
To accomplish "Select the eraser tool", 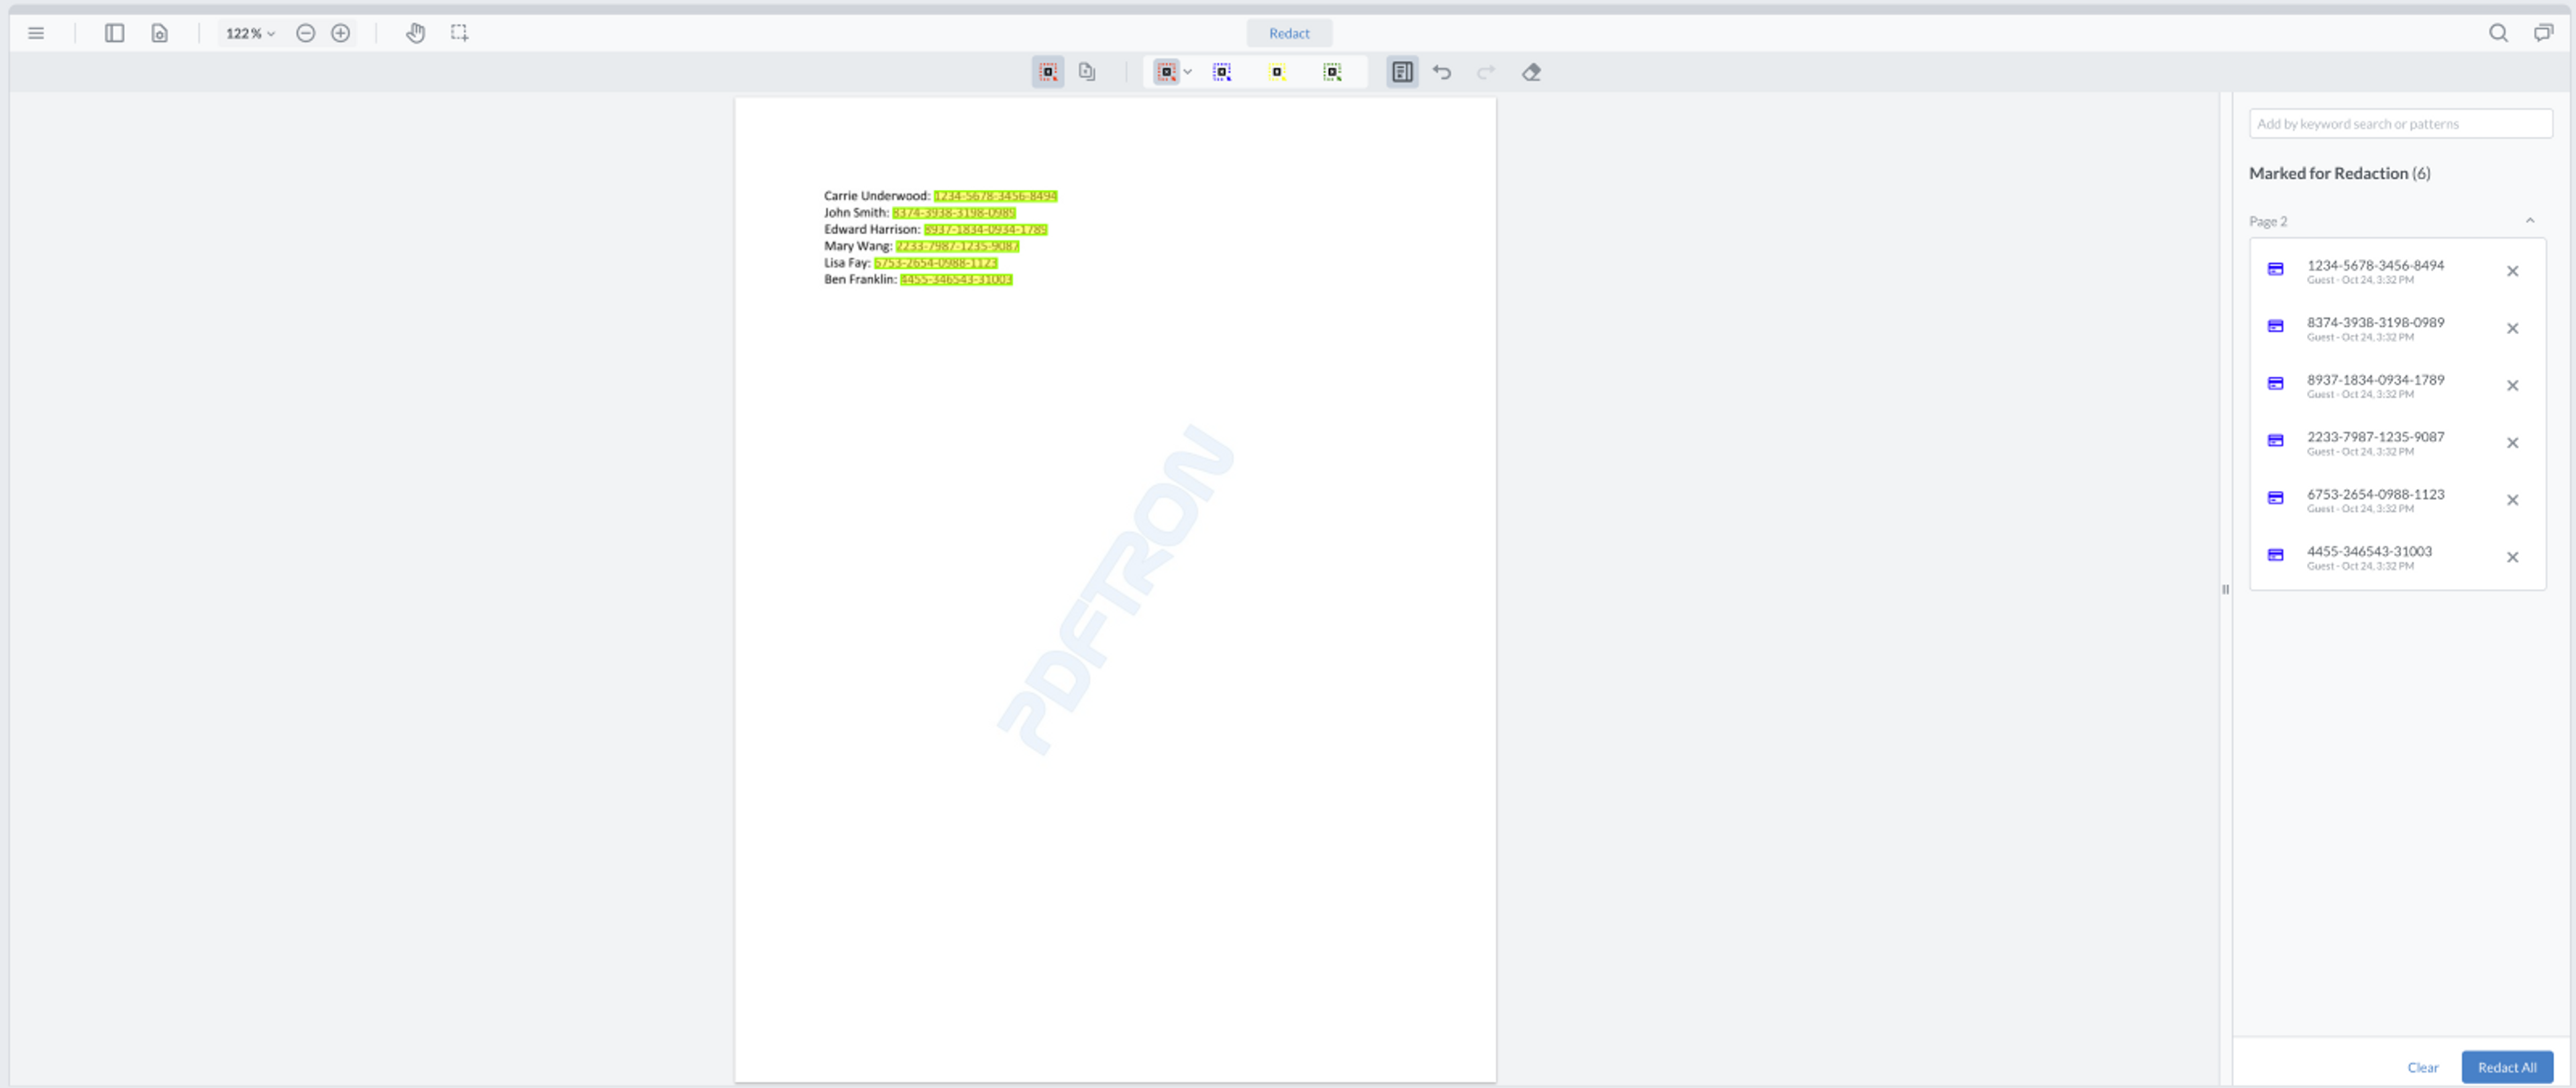I will click(x=1531, y=72).
